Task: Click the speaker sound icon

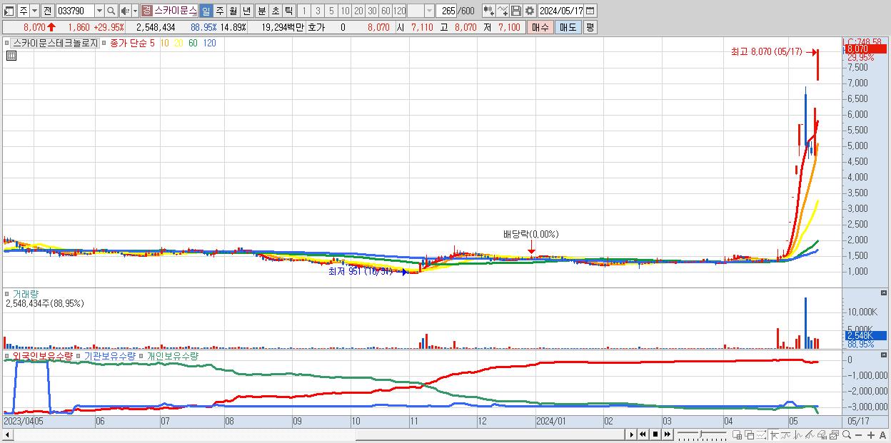Action: 125,11
